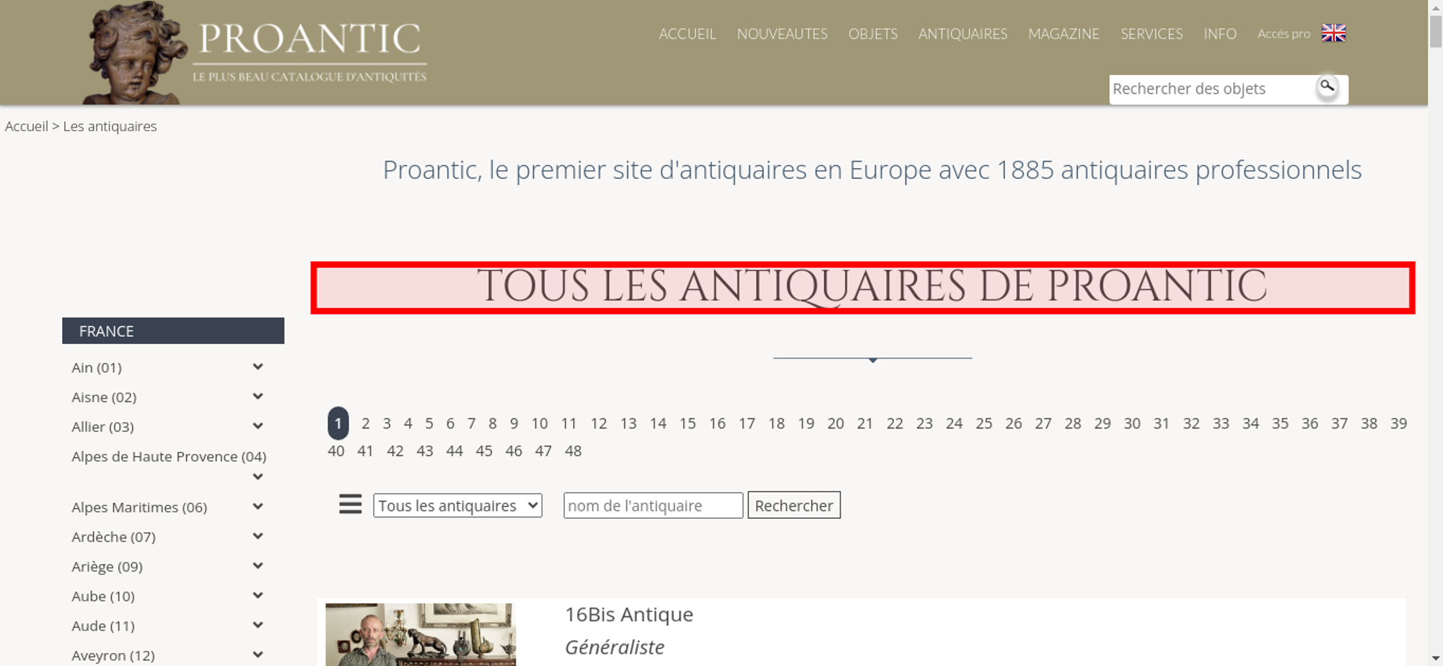The width and height of the screenshot is (1443, 666).
Task: Go to page 17 of results
Action: [x=747, y=424]
